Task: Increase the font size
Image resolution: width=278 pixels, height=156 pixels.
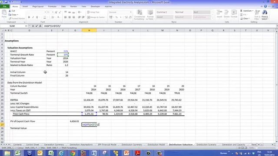Action: (56, 12)
